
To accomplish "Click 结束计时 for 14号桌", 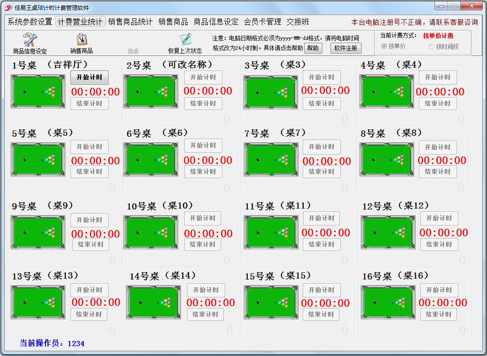I will coord(205,314).
